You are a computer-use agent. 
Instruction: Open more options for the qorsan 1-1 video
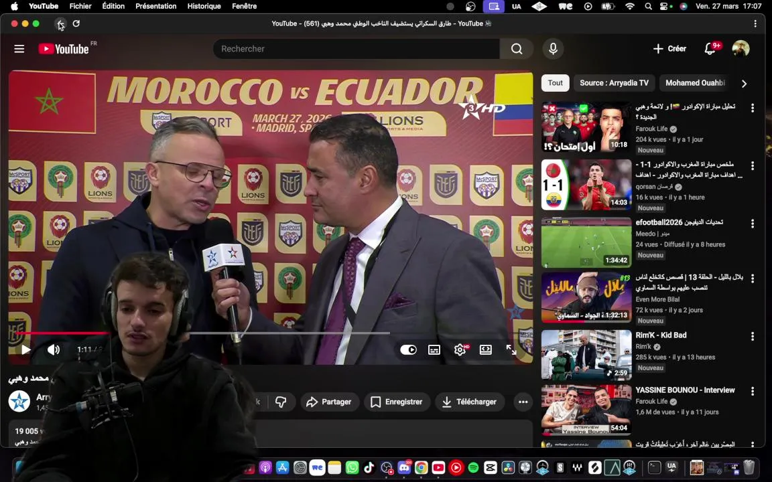click(753, 166)
